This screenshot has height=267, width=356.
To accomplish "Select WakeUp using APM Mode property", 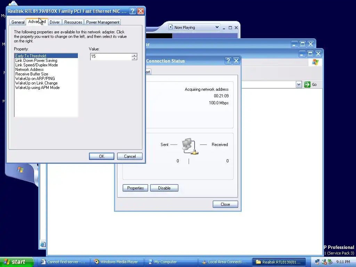I will pos(46,88).
